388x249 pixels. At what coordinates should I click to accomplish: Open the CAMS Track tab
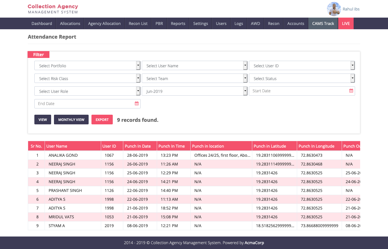(323, 24)
